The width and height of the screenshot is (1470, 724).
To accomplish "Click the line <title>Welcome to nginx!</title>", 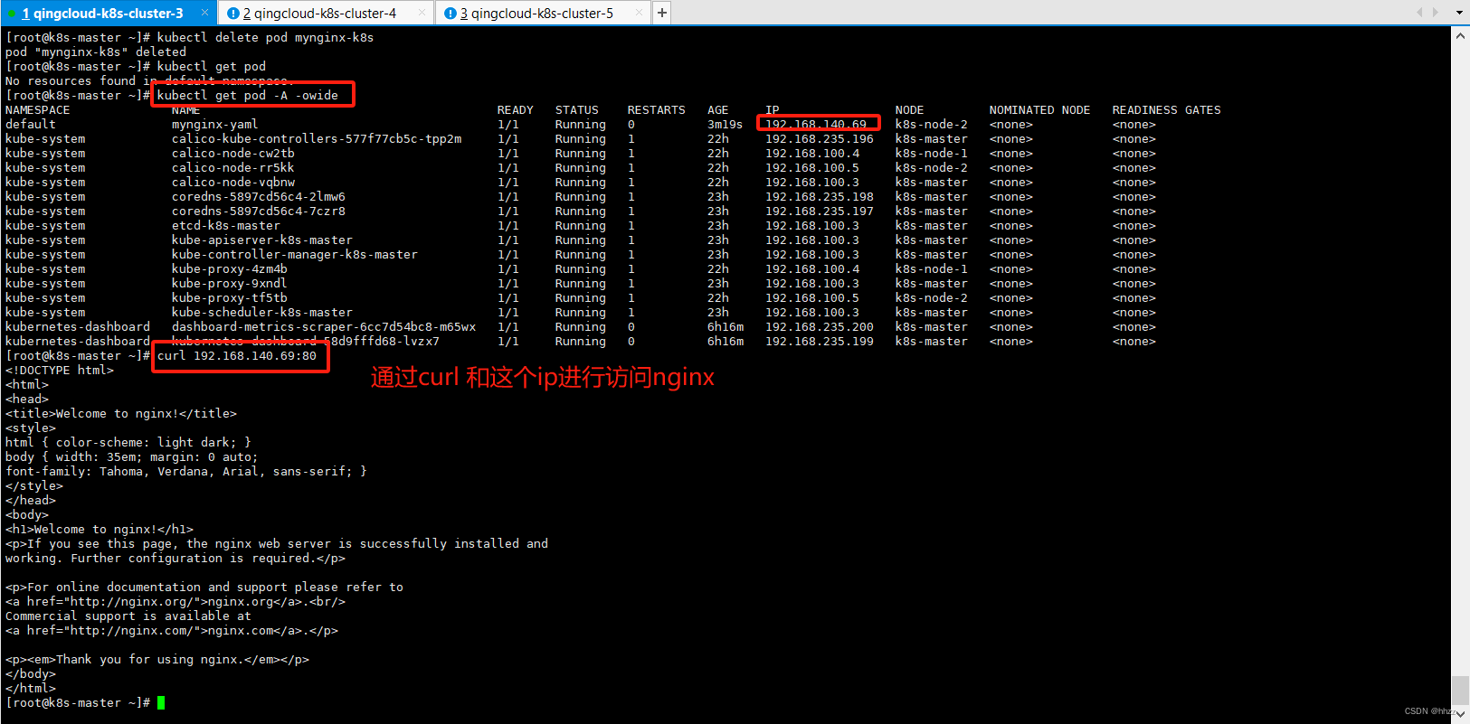I will 120,414.
